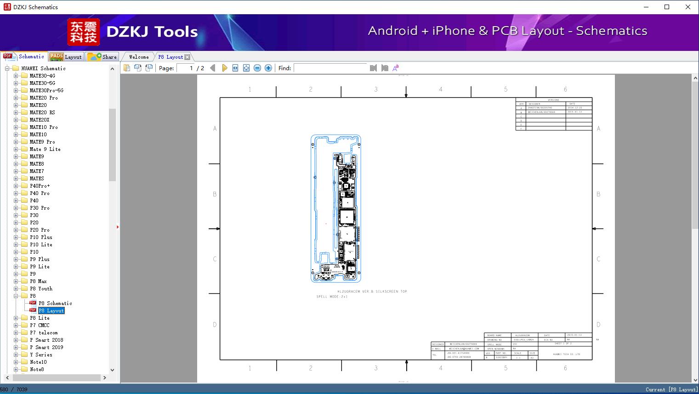The image size is (699, 394).
Task: Click tree panel scroll up arrow
Action: tap(112, 69)
